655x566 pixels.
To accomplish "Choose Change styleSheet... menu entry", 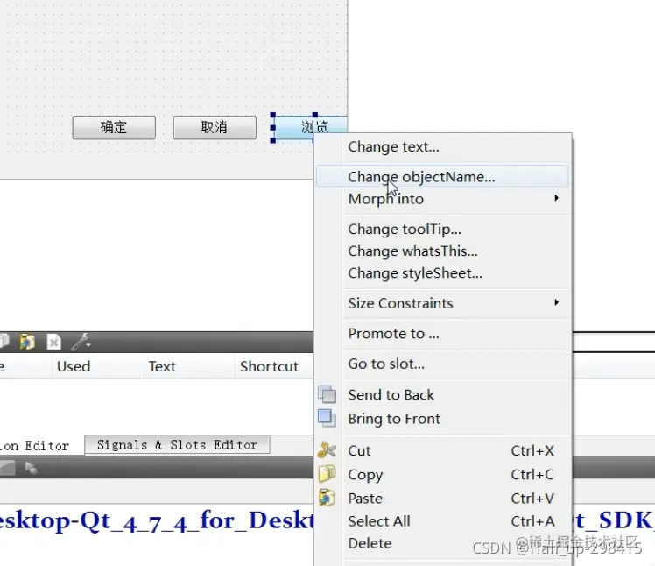I will (x=443, y=273).
